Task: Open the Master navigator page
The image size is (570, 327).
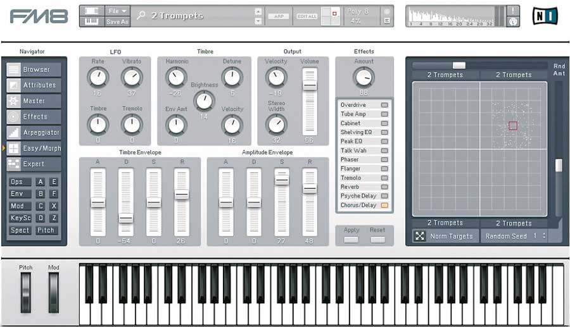Action: click(x=34, y=101)
